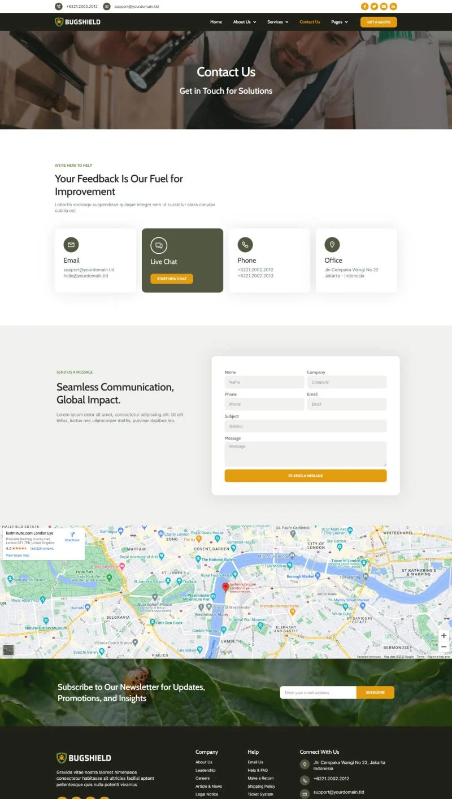Expand the About Us dropdown menu

(245, 22)
